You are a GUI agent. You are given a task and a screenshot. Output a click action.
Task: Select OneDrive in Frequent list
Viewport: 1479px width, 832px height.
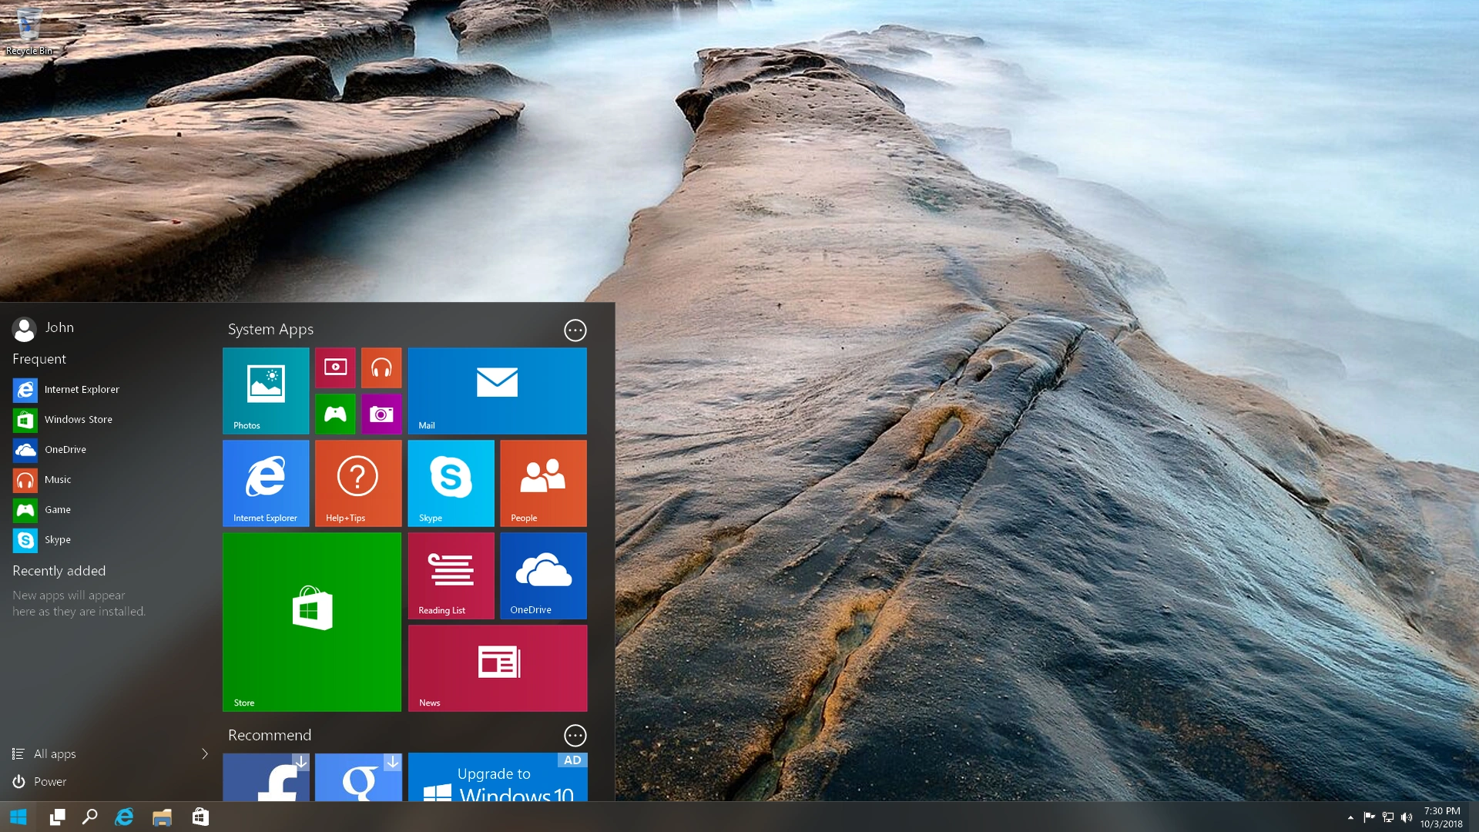65,449
